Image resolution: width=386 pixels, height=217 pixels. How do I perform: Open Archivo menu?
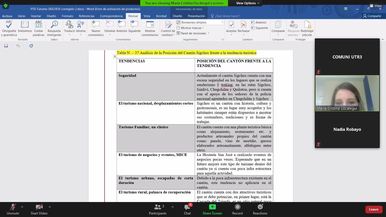[x=7, y=16]
